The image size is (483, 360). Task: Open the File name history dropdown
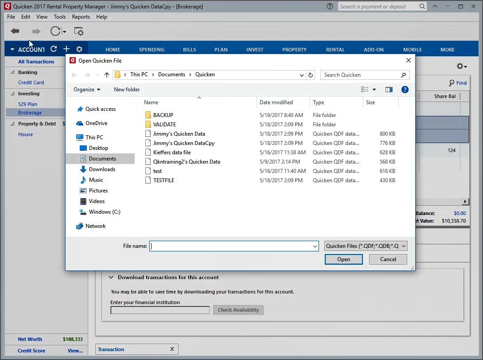click(315, 246)
